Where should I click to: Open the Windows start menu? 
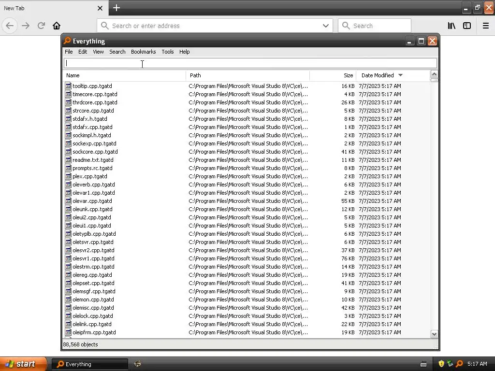23,364
